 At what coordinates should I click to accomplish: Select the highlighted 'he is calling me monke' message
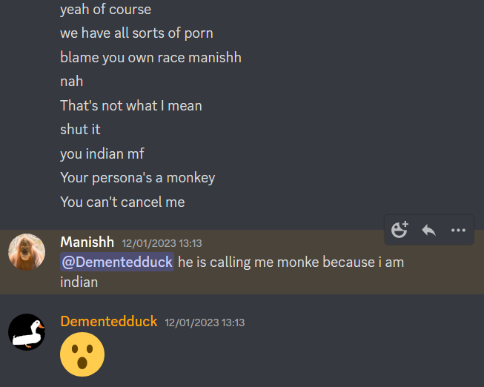tap(232, 272)
